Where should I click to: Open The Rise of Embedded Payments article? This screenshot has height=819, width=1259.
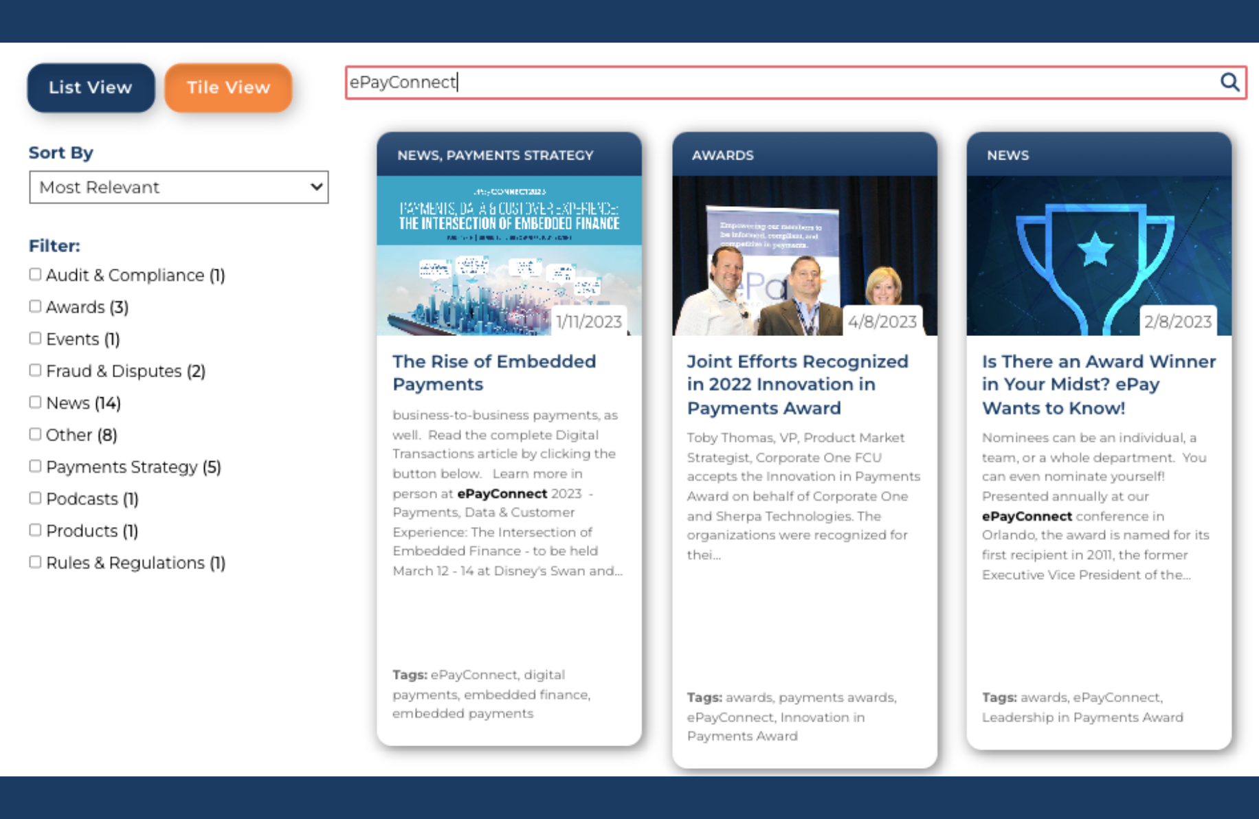493,372
